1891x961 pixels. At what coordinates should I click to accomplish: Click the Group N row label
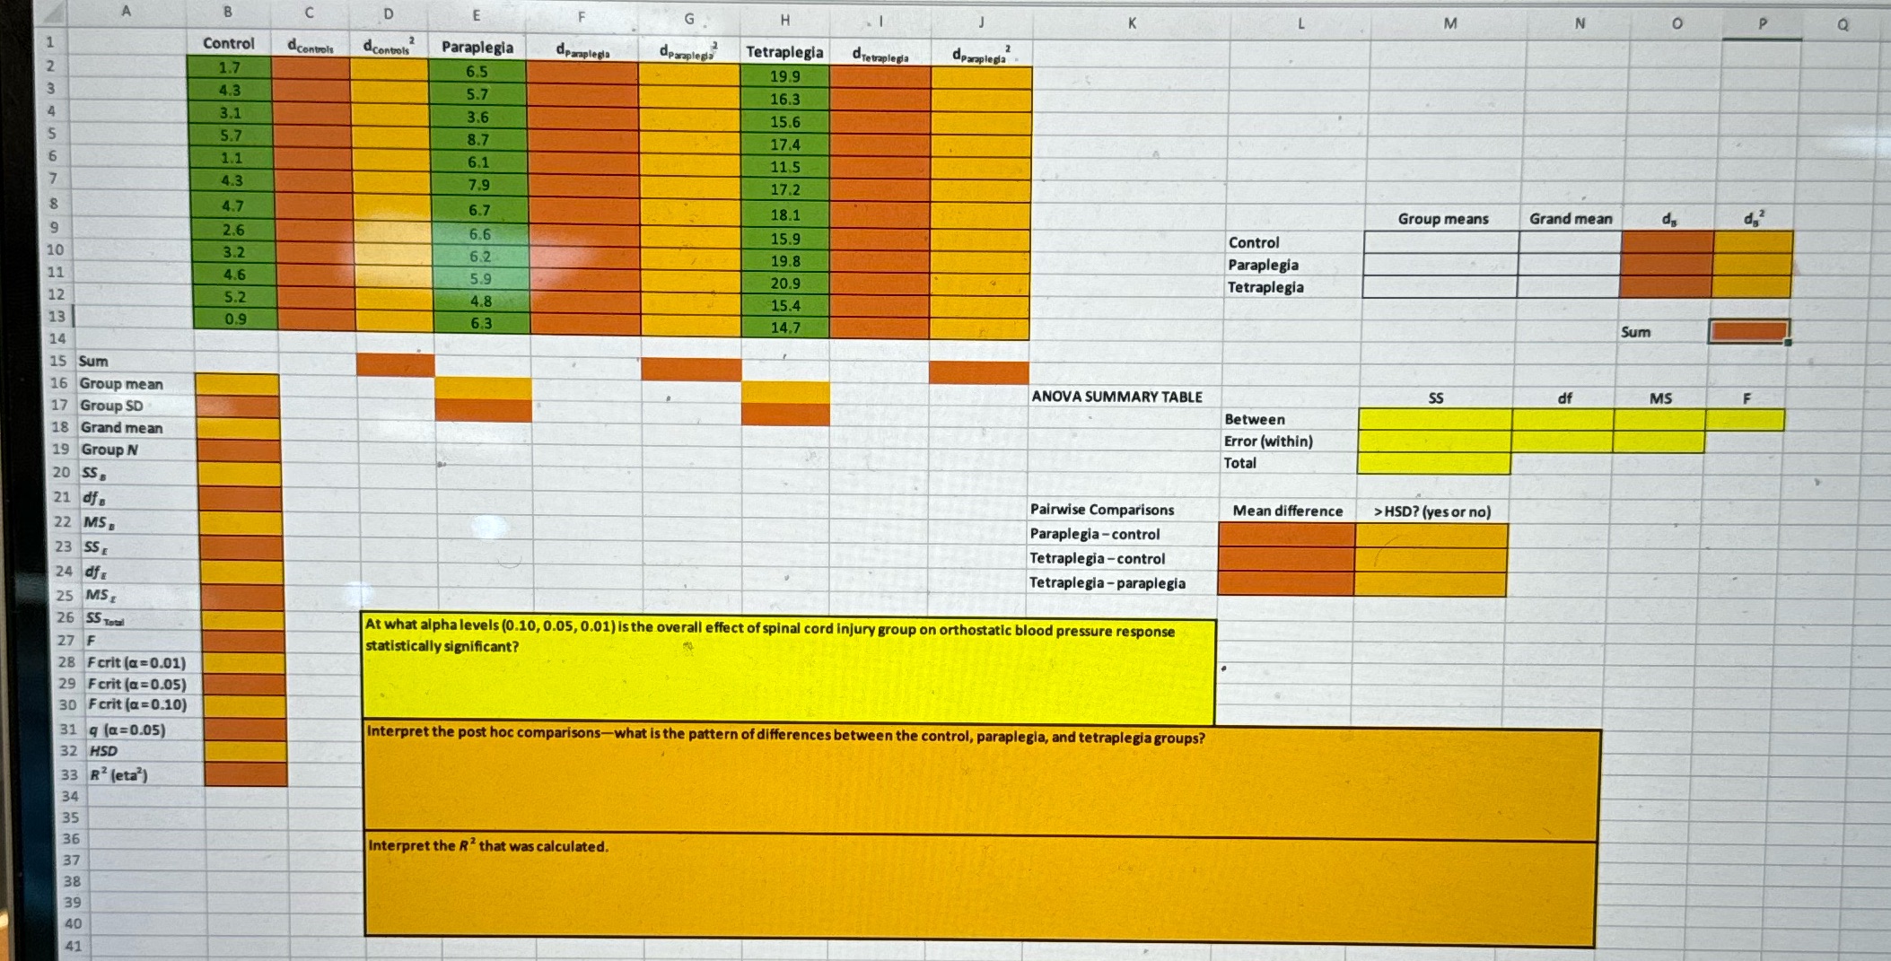(x=109, y=450)
